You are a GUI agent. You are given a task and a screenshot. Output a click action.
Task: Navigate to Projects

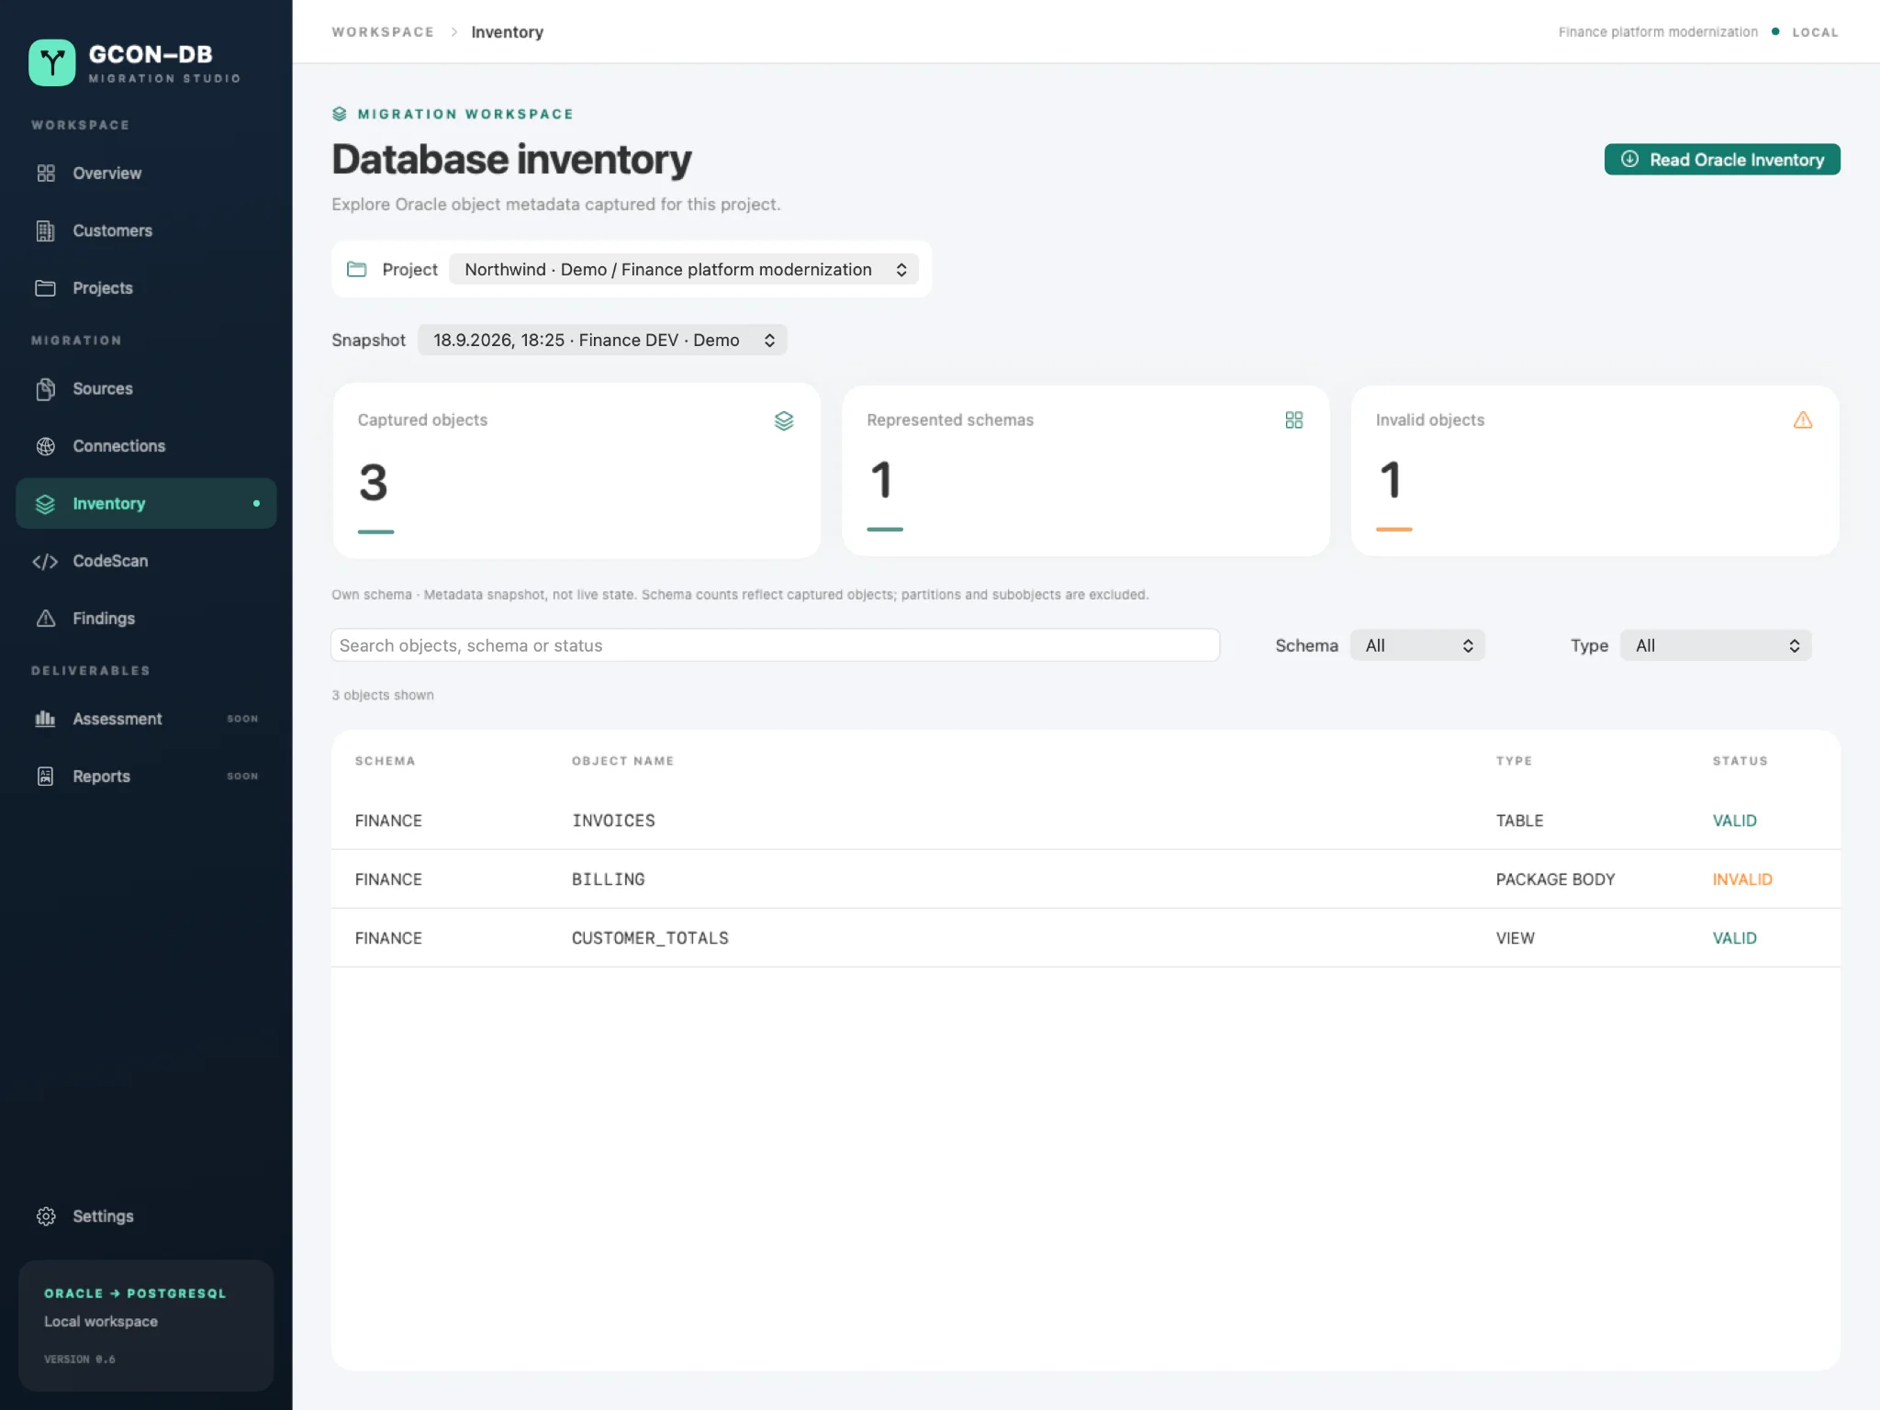pos(146,288)
